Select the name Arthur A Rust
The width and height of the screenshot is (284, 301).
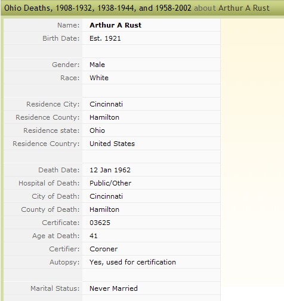click(115, 25)
